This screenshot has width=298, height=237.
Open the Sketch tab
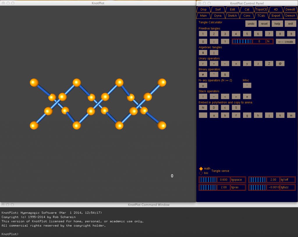click(x=232, y=16)
